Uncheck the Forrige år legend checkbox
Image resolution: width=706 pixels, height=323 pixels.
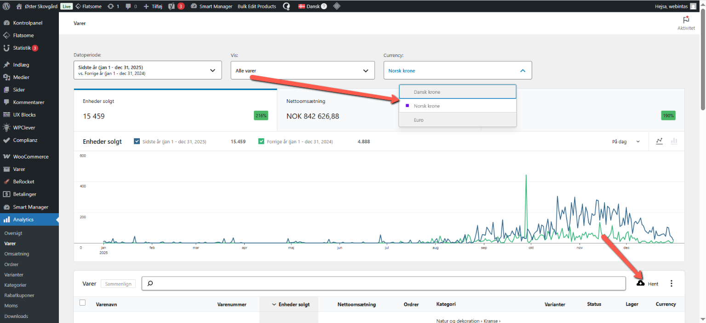click(261, 142)
